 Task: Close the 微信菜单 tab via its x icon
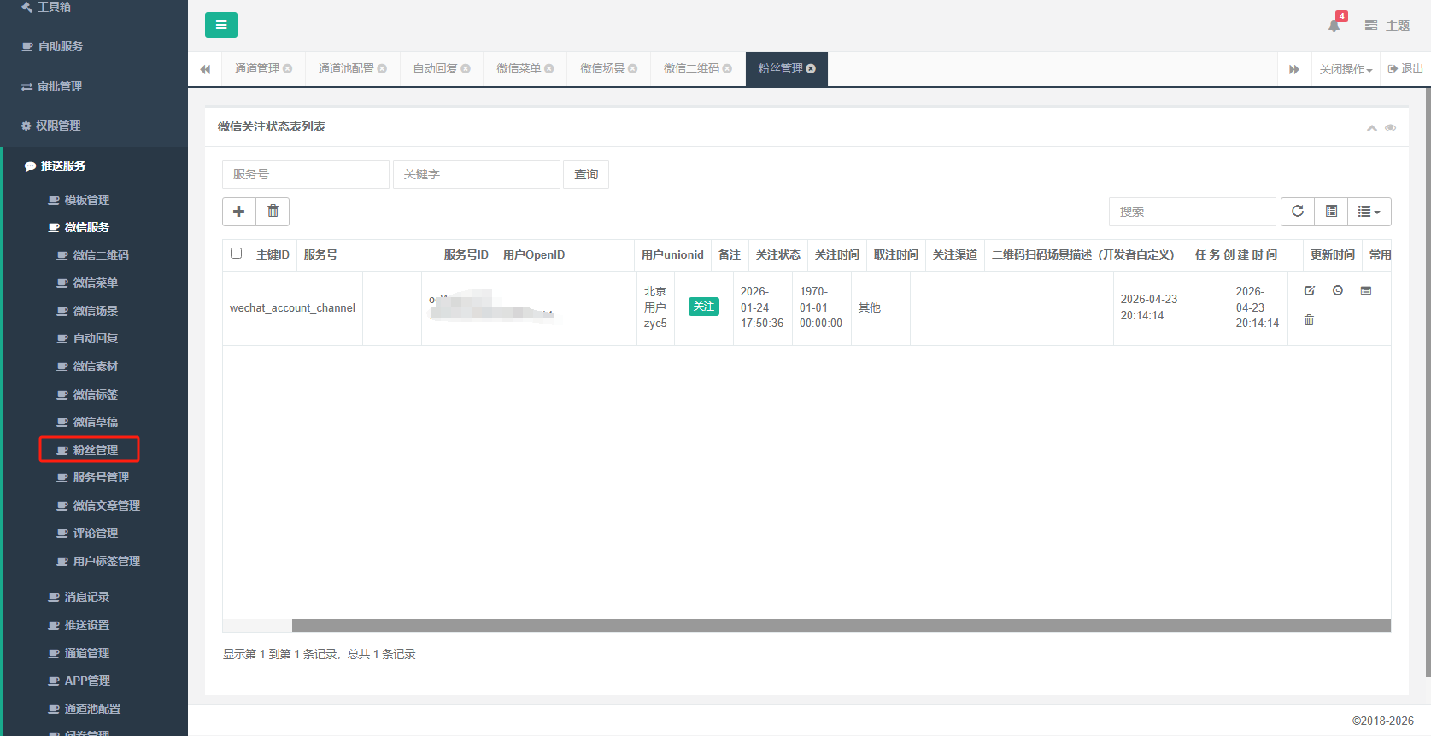click(x=549, y=69)
